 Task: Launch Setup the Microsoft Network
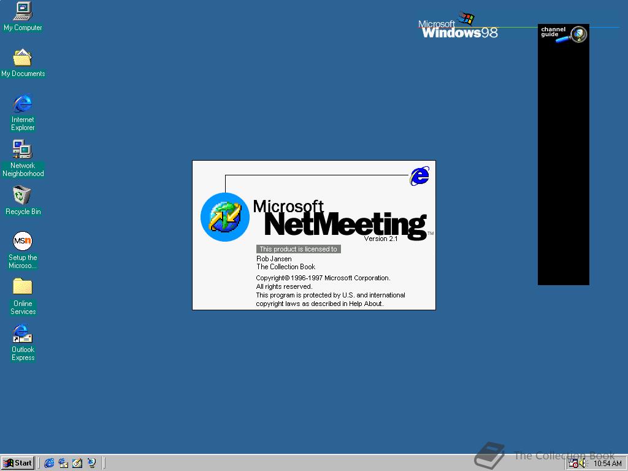click(x=22, y=241)
